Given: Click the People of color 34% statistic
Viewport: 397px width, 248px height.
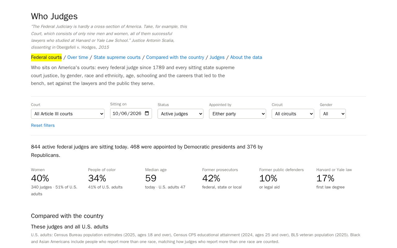Looking at the screenshot, I should (x=97, y=178).
